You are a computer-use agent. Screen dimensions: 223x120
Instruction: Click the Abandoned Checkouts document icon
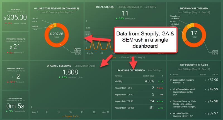pos(11,77)
